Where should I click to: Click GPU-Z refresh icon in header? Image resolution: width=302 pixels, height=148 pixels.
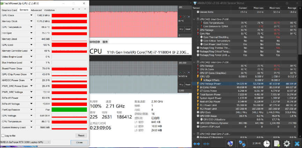tap(79, 9)
